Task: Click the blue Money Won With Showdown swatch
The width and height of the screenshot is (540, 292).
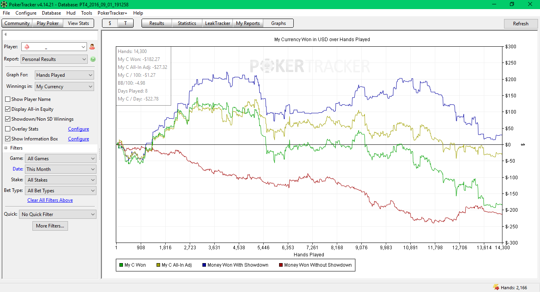Action: pyautogui.click(x=204, y=265)
